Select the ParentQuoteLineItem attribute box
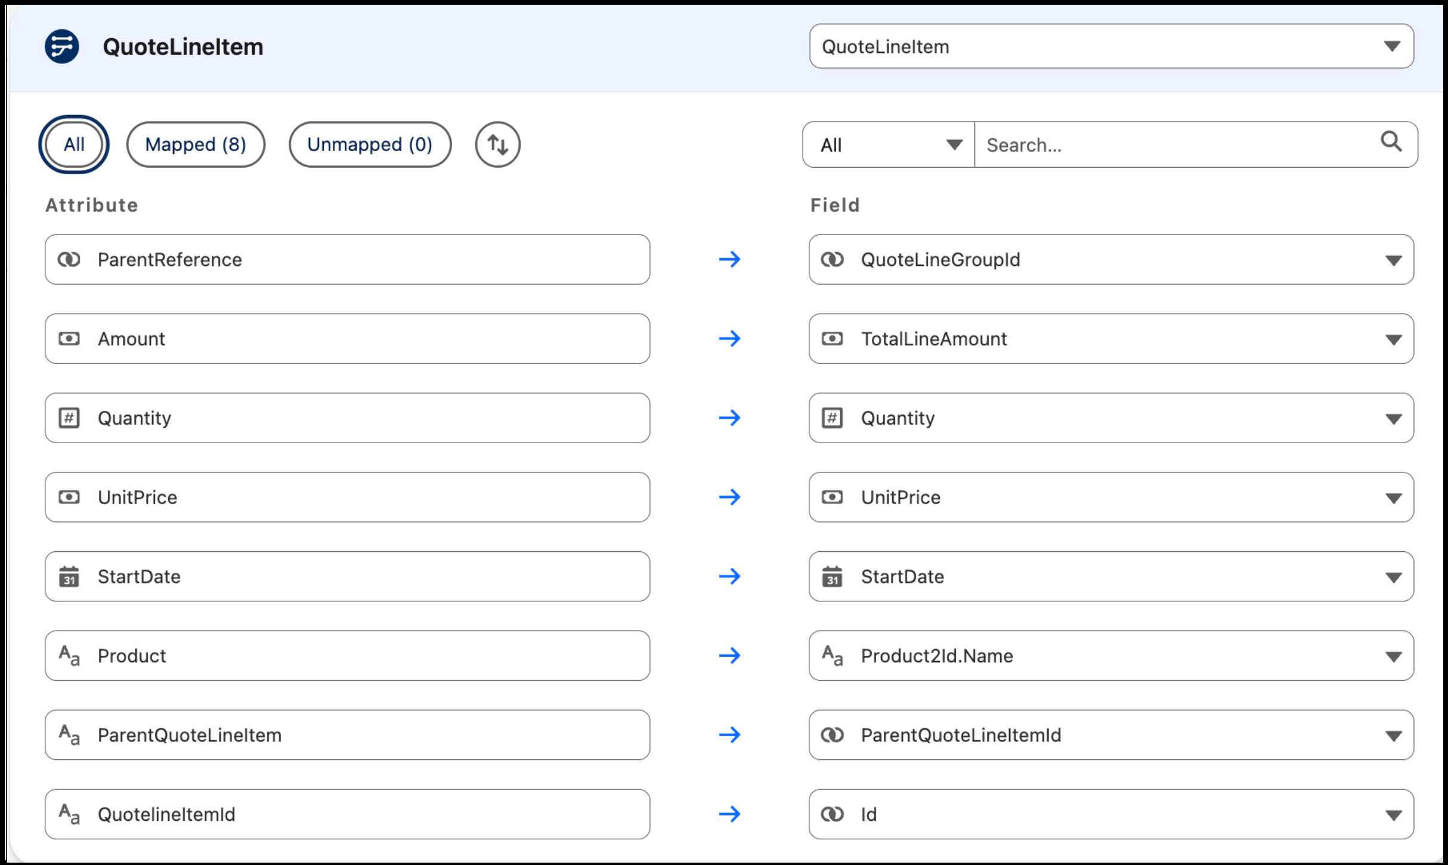 coord(348,735)
